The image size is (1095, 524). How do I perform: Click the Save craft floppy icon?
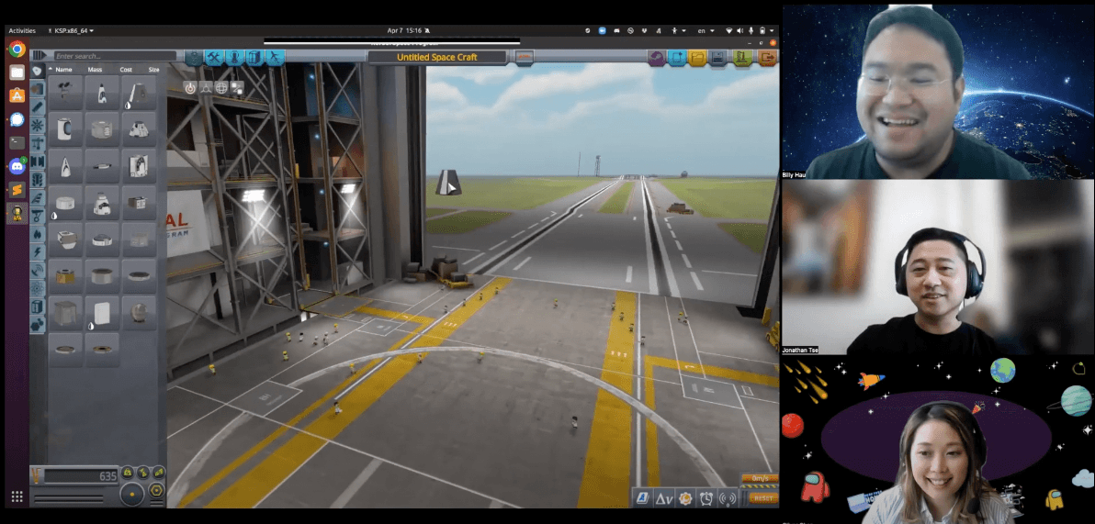(719, 58)
